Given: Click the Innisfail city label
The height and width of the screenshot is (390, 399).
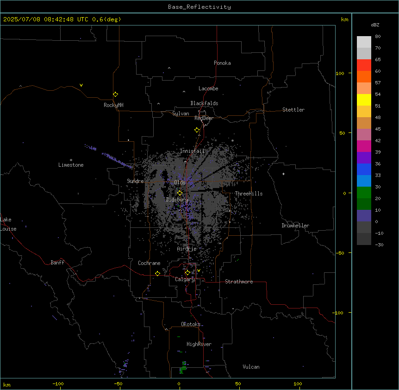Looking at the screenshot, I should (x=192, y=151).
